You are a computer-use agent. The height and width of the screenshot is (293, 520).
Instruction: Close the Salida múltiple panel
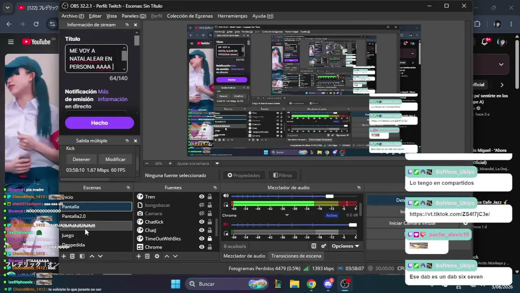click(135, 141)
